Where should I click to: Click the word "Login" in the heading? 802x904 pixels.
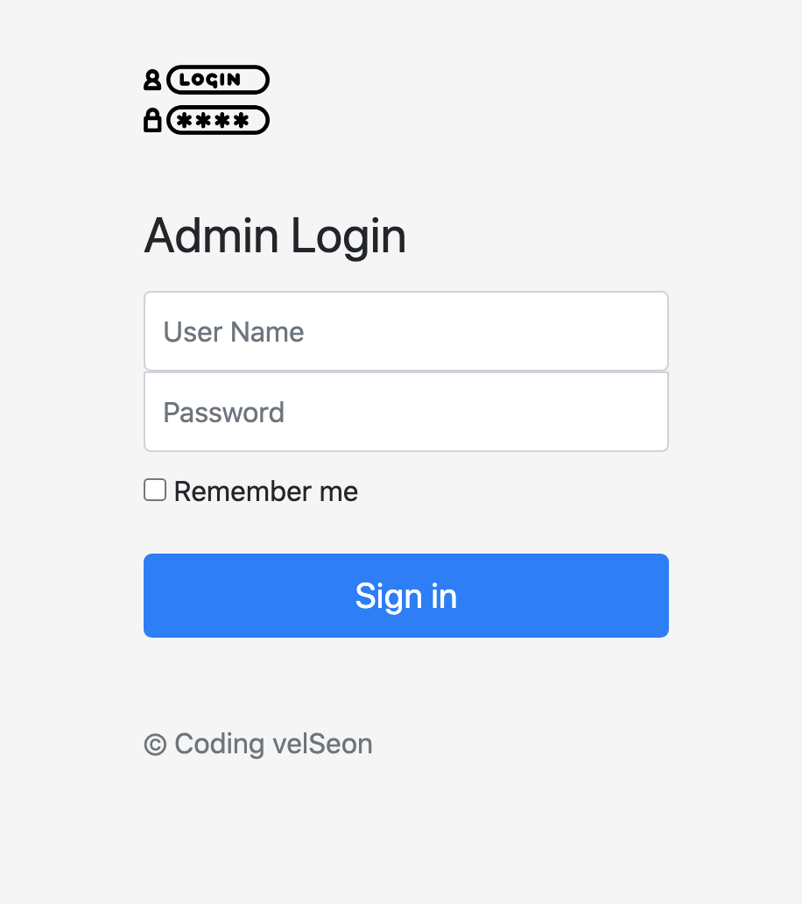pyautogui.click(x=348, y=236)
